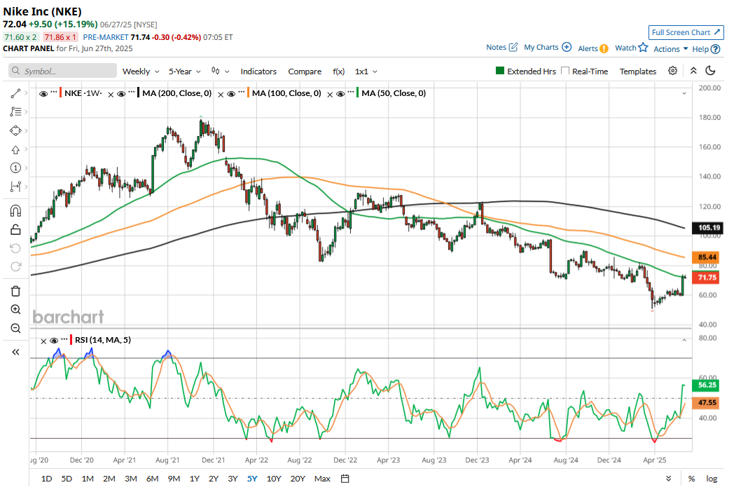This screenshot has width=729, height=499.
Task: Open the Actions dropdown menu
Action: (x=671, y=49)
